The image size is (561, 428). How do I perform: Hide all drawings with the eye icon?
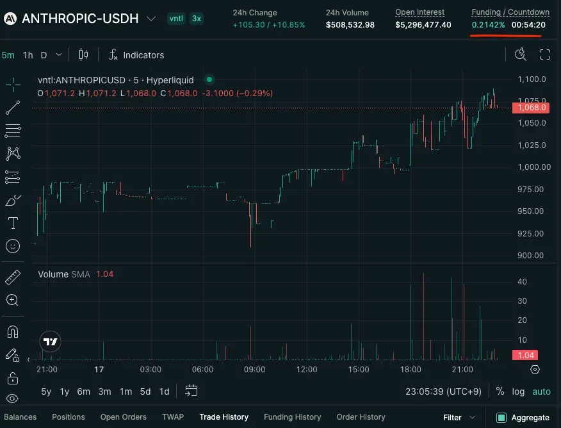click(12, 399)
